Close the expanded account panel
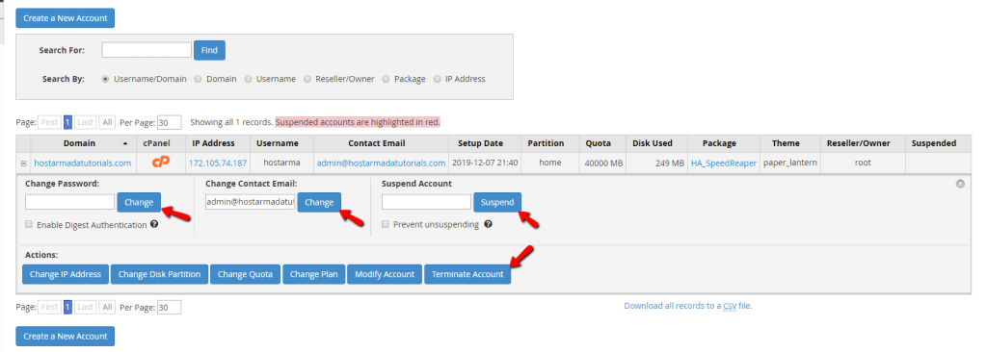 [x=960, y=184]
